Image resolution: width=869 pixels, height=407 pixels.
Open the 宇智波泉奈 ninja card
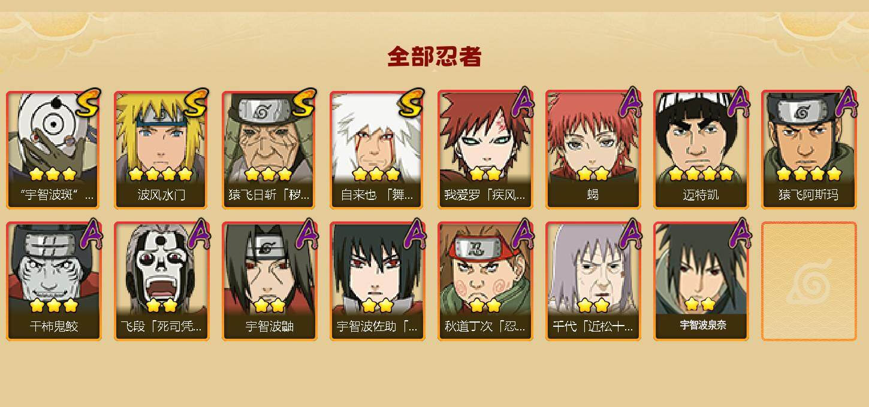click(x=701, y=281)
